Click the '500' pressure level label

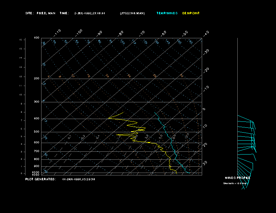coord(37,132)
